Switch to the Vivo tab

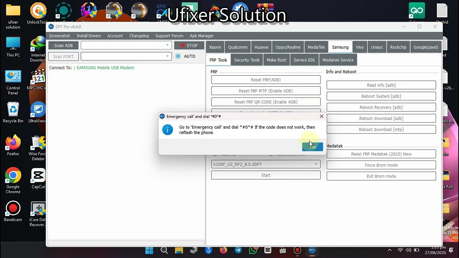pos(360,47)
